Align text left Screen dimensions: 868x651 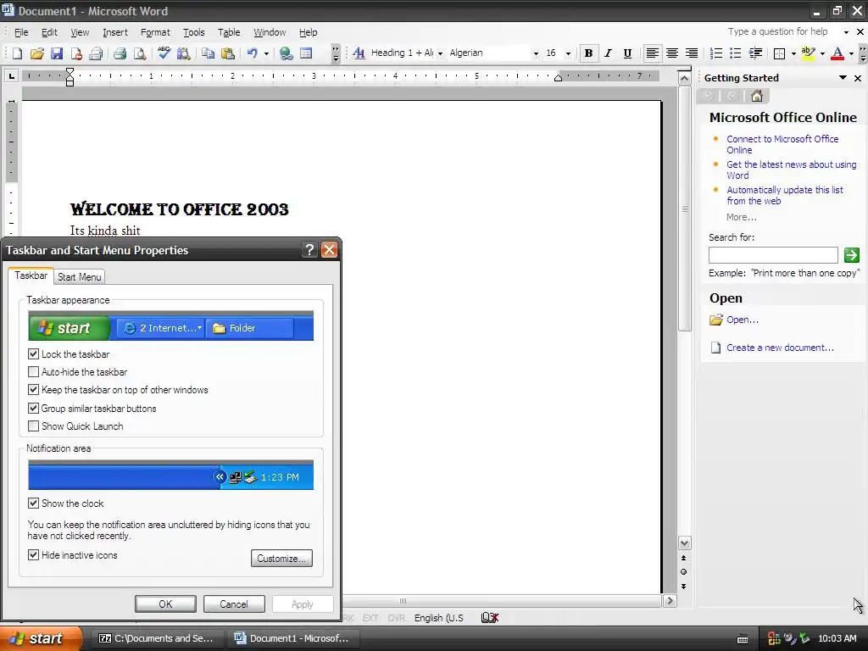tap(652, 53)
